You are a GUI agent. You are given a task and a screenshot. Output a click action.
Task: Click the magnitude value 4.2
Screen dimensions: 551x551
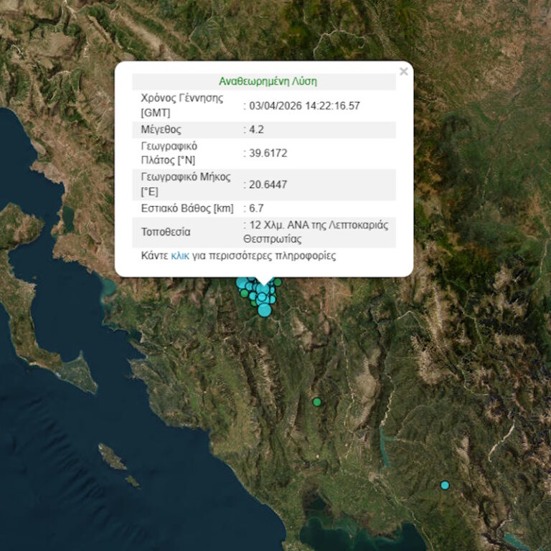point(255,130)
